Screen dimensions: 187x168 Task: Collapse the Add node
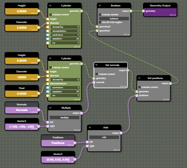click(90, 128)
